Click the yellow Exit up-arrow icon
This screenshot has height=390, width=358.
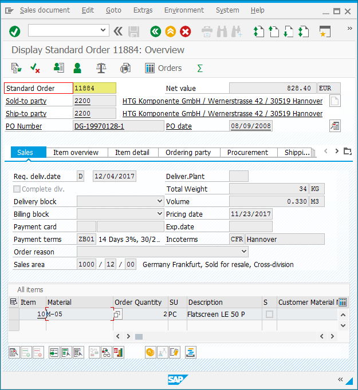(170, 31)
